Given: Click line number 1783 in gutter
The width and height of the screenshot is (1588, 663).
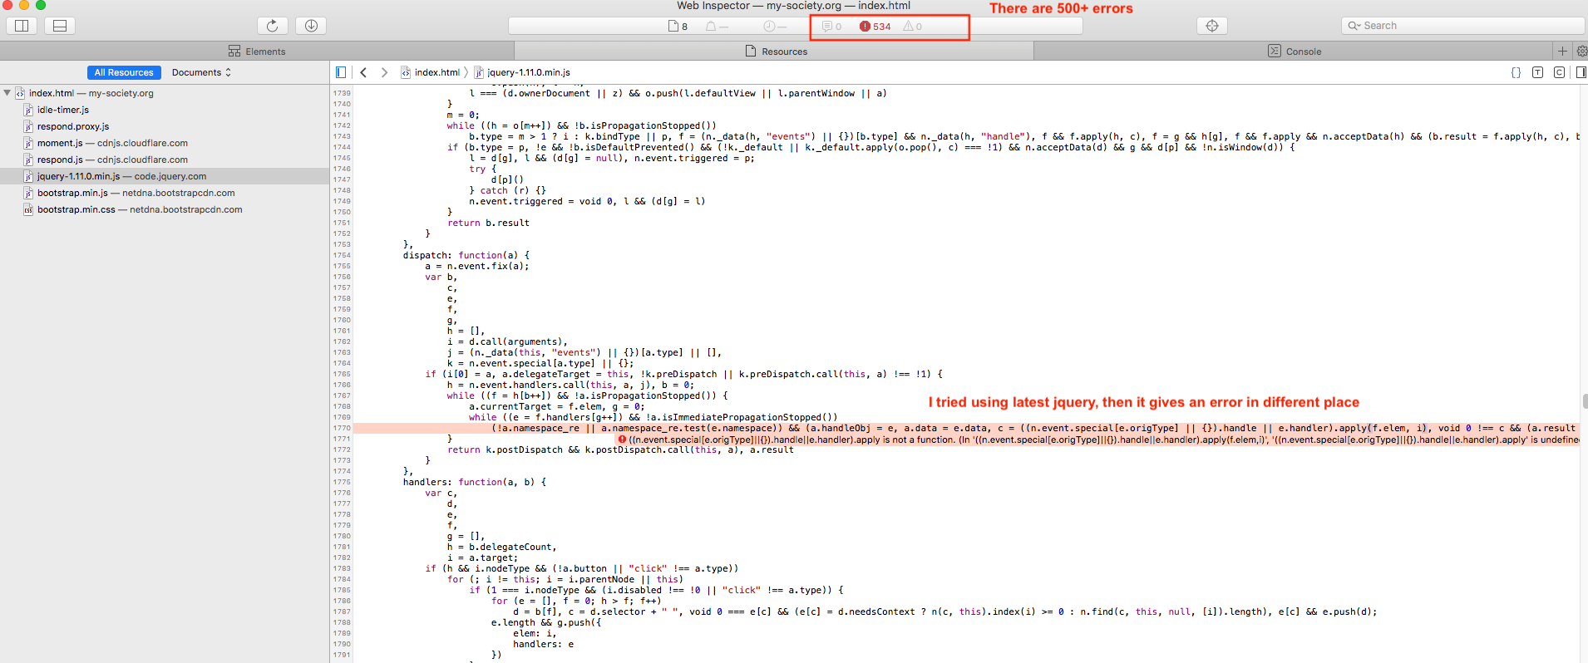Looking at the screenshot, I should [342, 569].
